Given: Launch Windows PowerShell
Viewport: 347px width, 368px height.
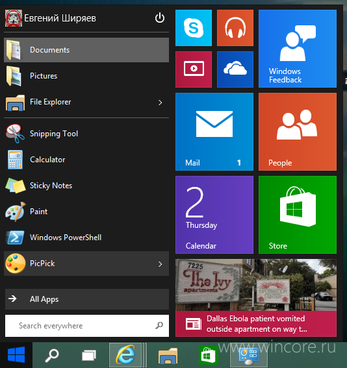Looking at the screenshot, I should point(86,238).
